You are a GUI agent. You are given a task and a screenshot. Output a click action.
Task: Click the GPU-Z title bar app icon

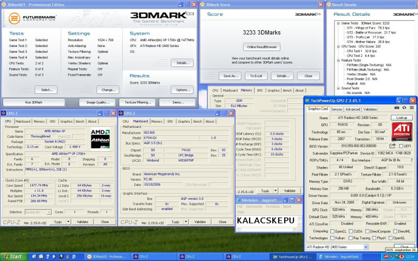pos(307,100)
